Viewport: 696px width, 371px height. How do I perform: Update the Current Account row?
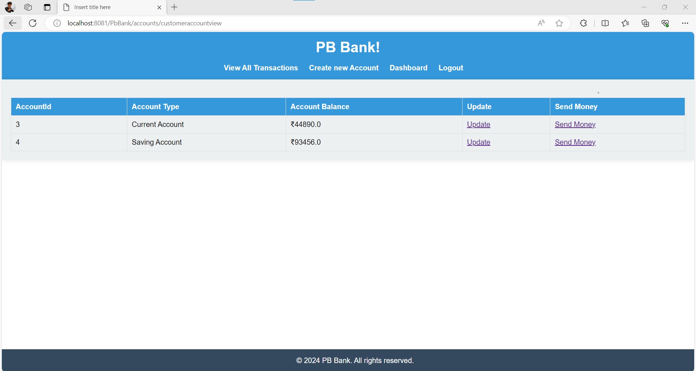point(478,124)
